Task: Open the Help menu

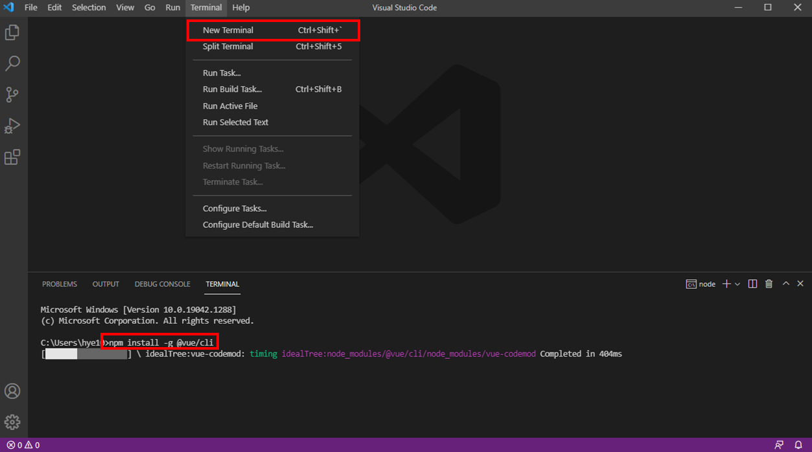Action: [x=240, y=8]
